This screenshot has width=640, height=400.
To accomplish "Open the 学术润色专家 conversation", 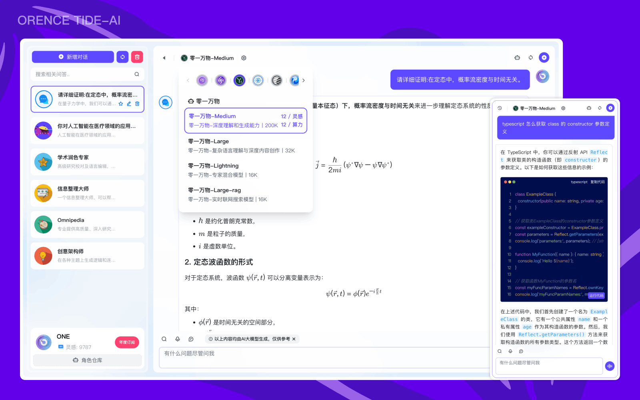I will pyautogui.click(x=87, y=162).
